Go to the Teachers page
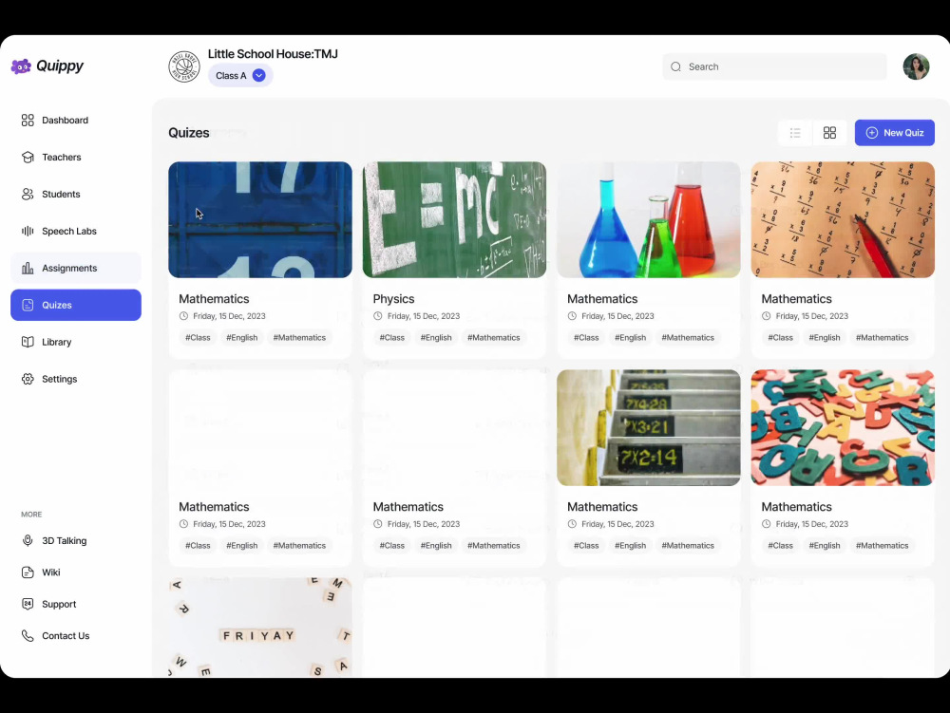Image resolution: width=950 pixels, height=713 pixels. click(x=76, y=158)
